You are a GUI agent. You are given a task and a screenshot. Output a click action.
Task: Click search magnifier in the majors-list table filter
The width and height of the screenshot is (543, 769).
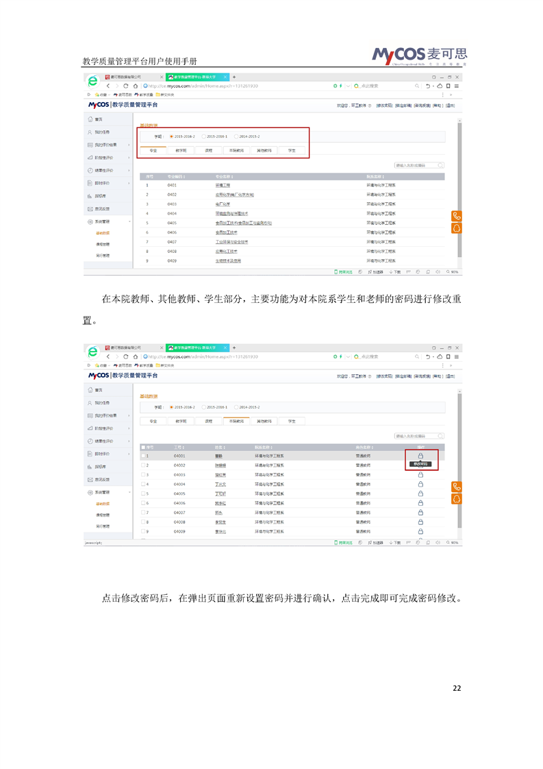click(440, 165)
